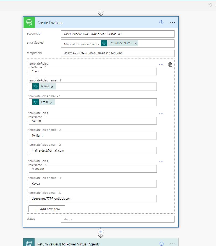Click name field containing Kavya
Viewport: 216px width, 246px height.
click(93, 184)
